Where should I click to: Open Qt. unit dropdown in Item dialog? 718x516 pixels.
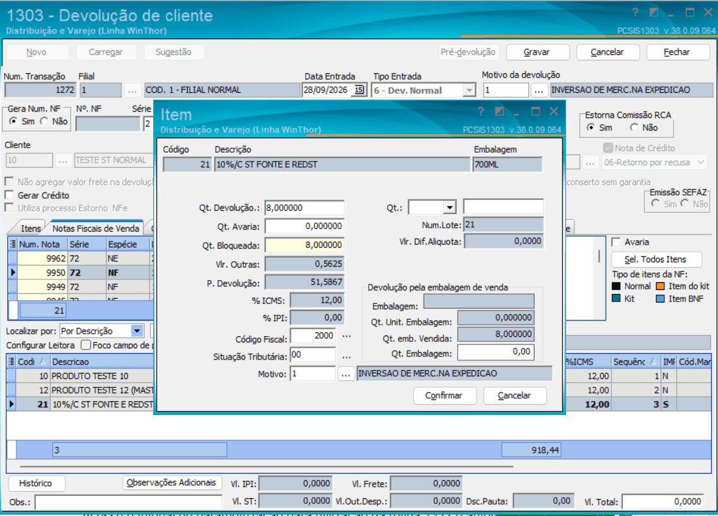(450, 208)
